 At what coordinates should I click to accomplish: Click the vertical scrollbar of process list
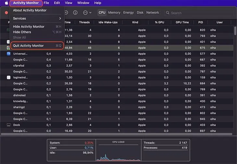tap(235, 31)
